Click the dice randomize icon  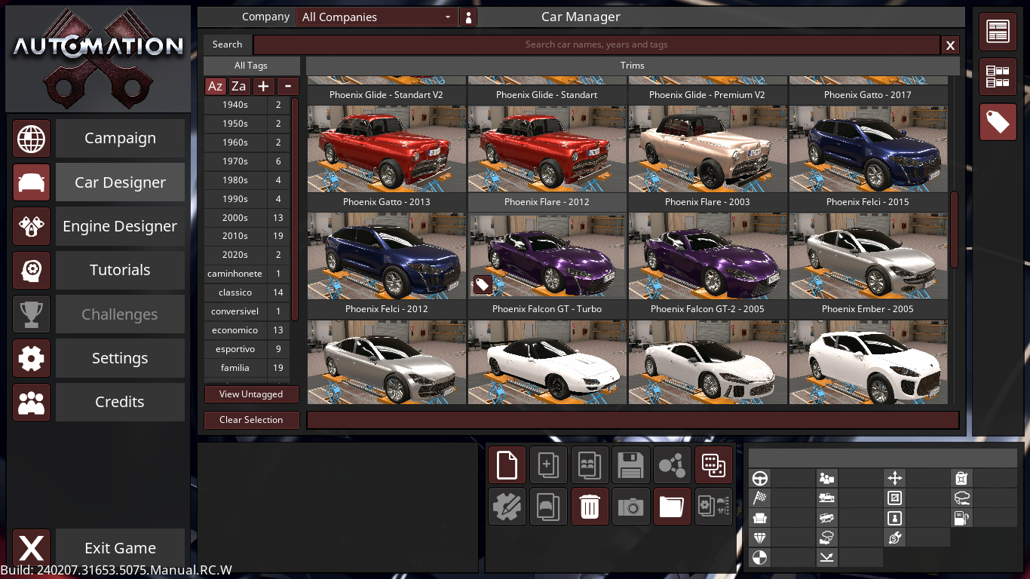(x=713, y=465)
